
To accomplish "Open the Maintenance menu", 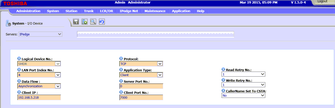I will coord(155,11).
